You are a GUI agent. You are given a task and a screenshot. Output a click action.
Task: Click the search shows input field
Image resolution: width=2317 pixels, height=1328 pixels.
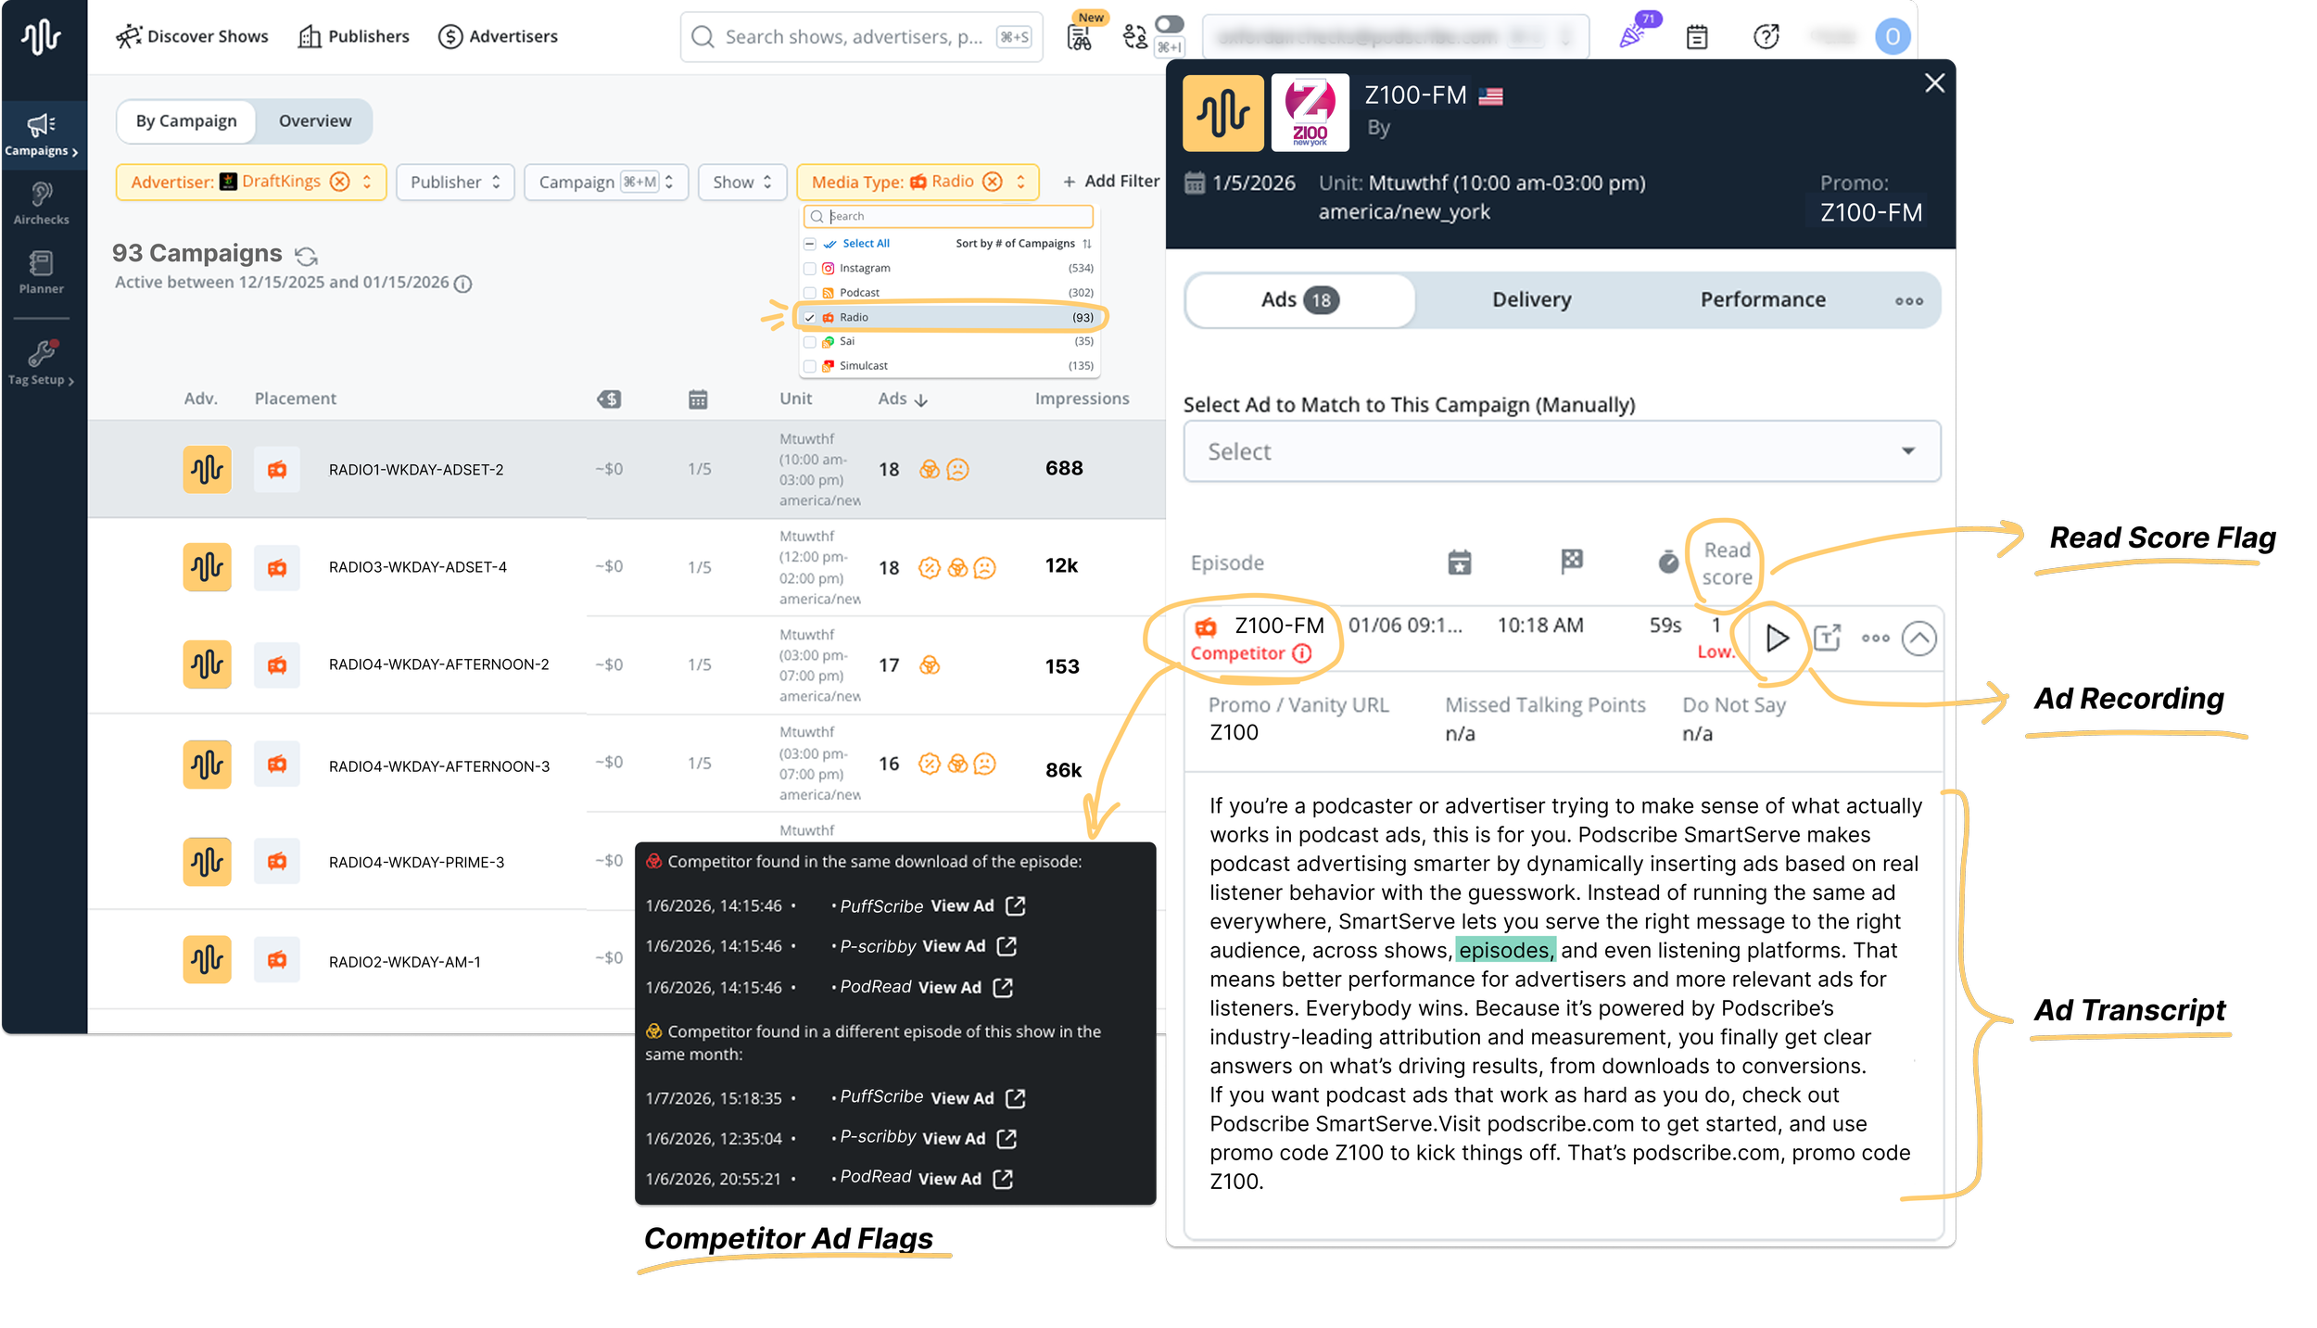point(853,37)
